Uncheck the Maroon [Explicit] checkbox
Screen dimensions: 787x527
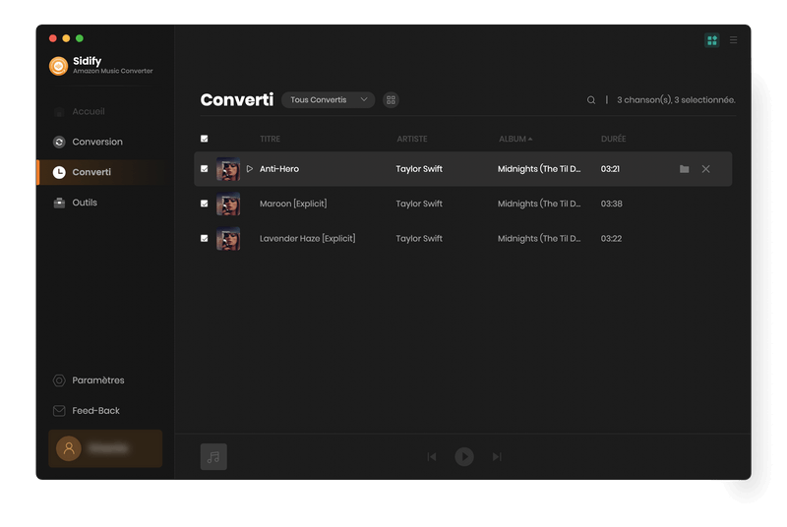(x=205, y=204)
